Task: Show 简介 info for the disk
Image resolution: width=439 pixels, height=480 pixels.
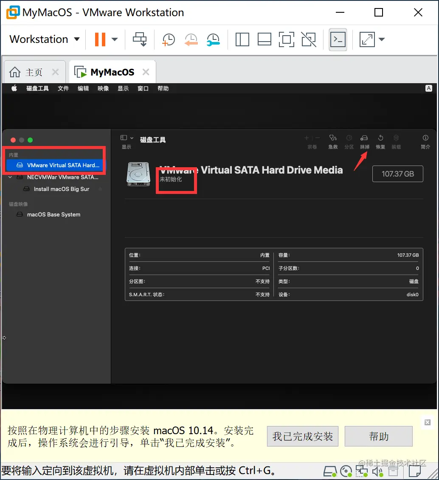Action: [x=425, y=142]
